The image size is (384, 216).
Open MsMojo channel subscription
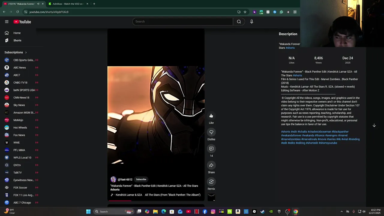21,120
